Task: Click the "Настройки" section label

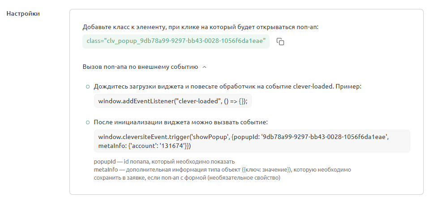Action: pyautogui.click(x=23, y=13)
